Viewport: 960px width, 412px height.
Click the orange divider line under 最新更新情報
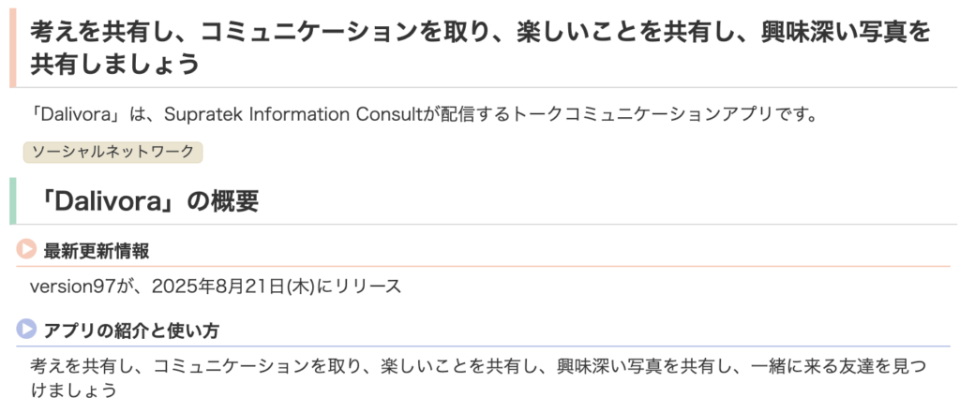point(483,267)
